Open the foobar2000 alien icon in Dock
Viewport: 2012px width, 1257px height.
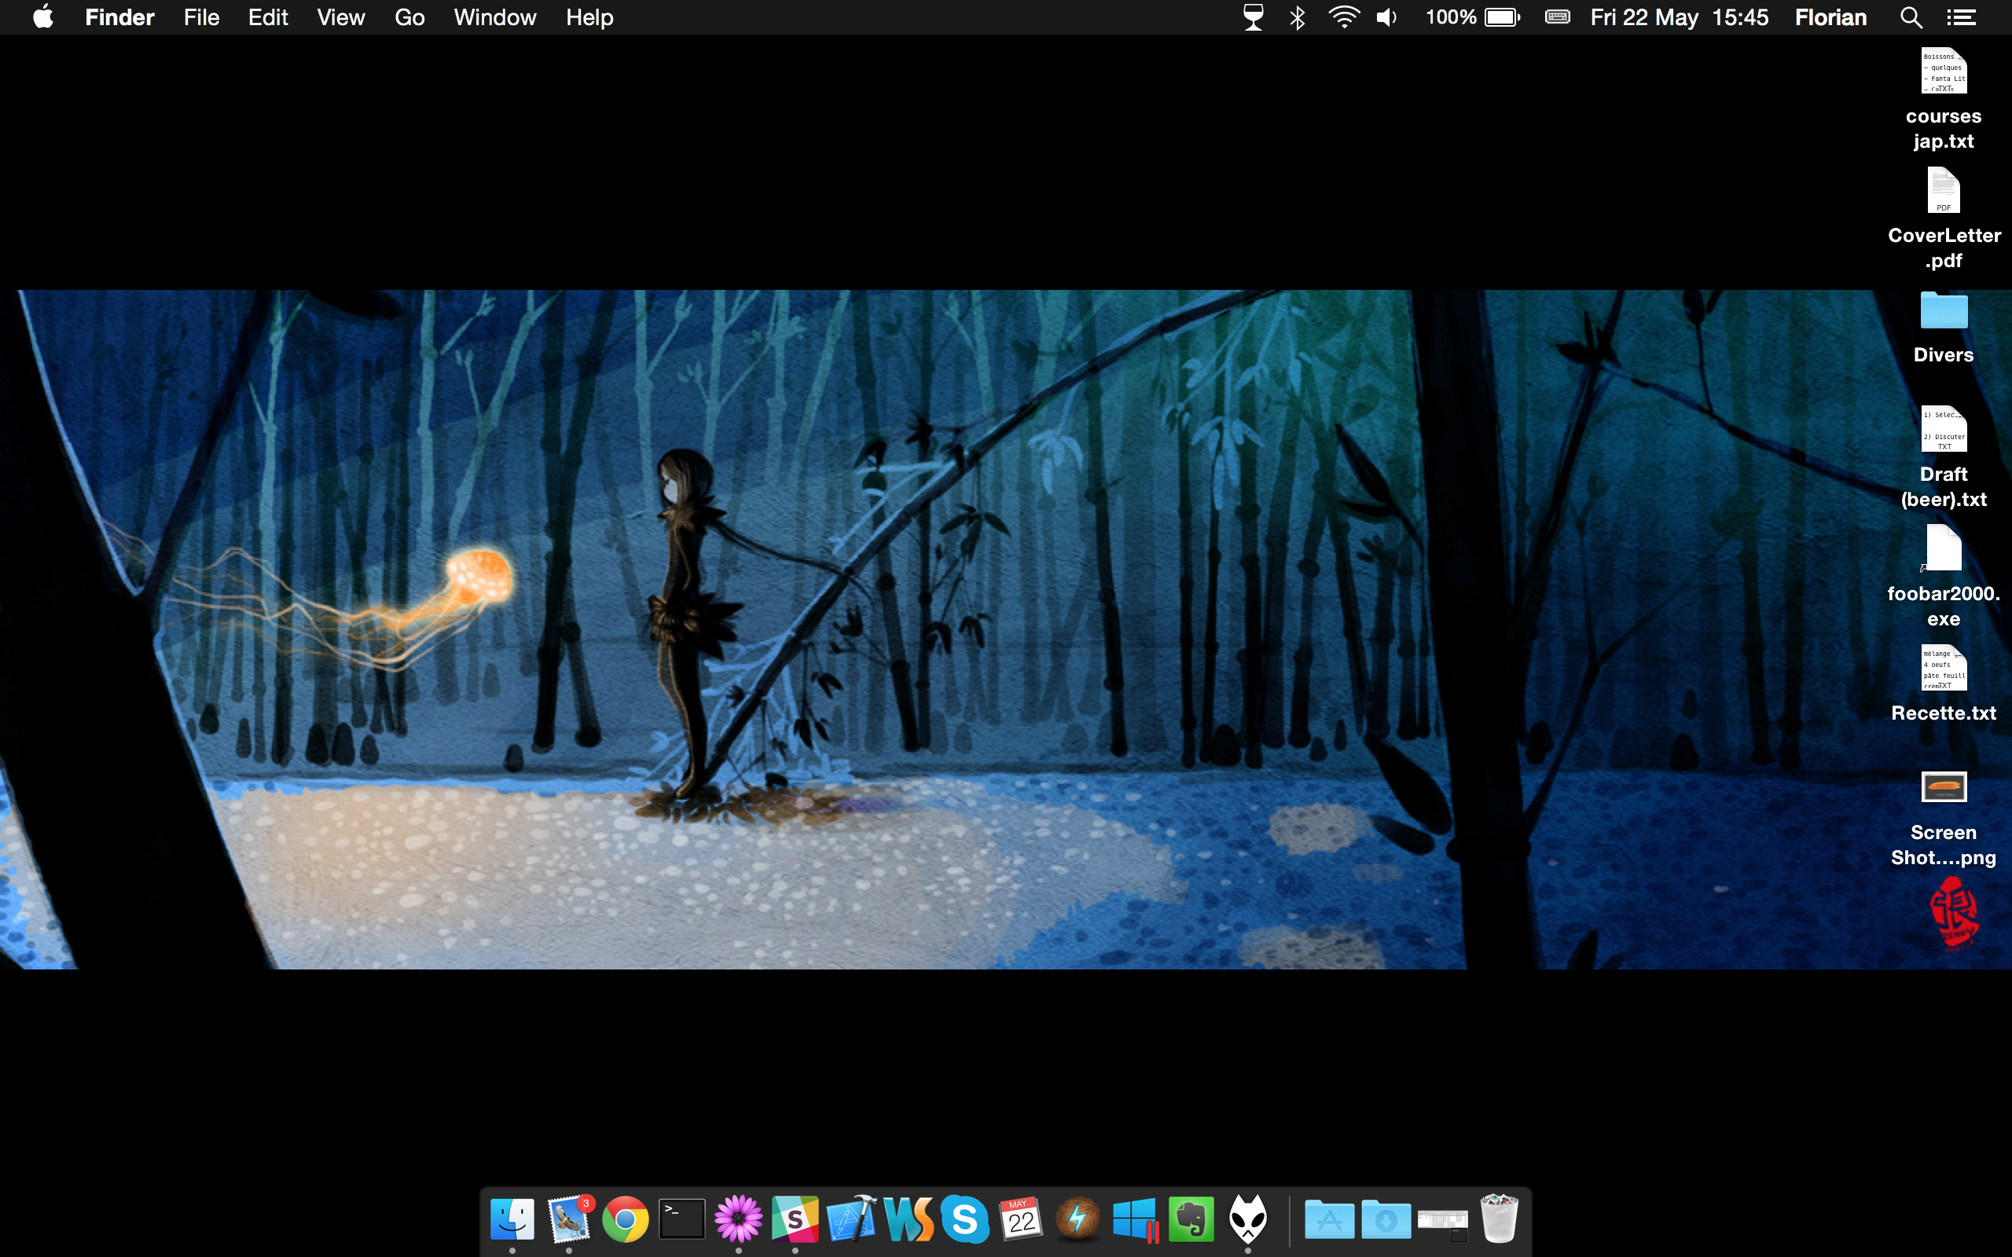(1248, 1219)
